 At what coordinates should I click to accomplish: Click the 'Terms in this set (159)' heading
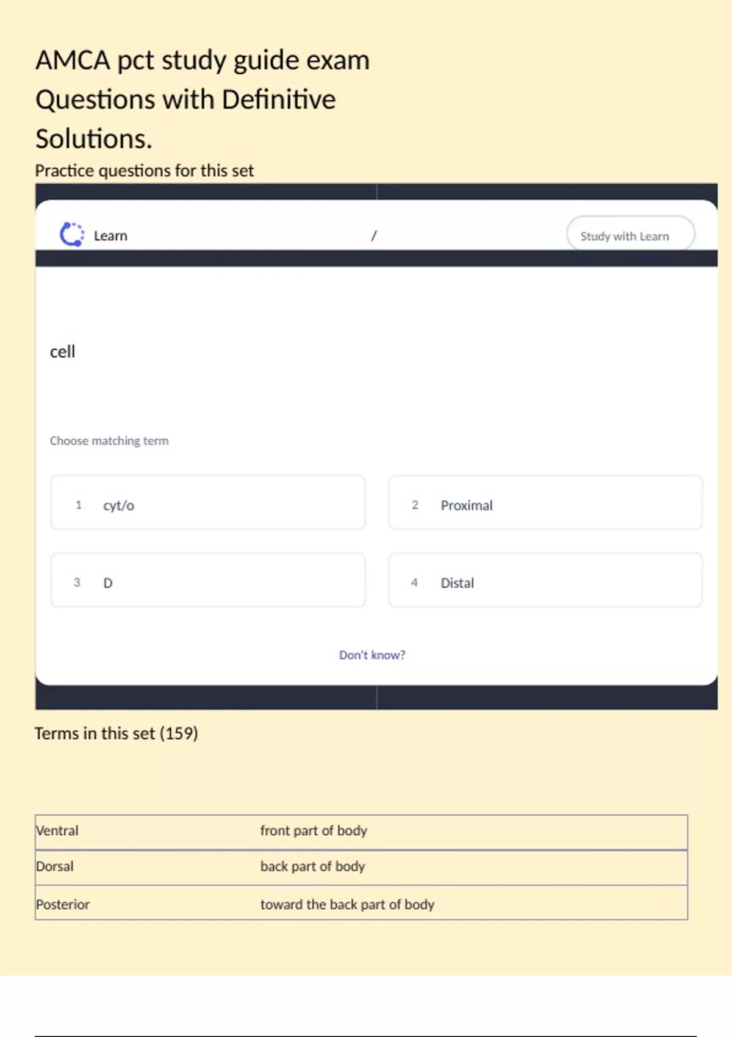117,733
